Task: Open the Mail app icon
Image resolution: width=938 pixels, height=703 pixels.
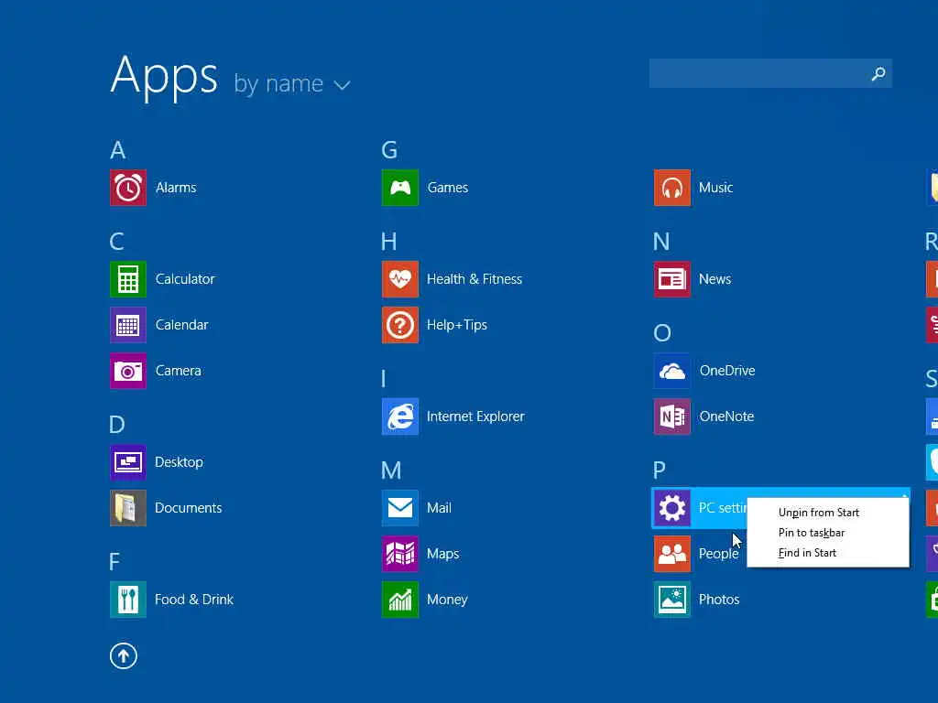Action: pyautogui.click(x=400, y=507)
